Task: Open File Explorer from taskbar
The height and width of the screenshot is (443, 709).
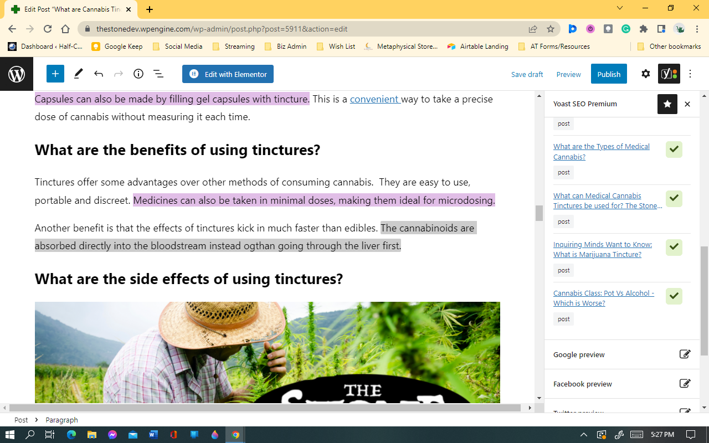Action: (x=92, y=435)
